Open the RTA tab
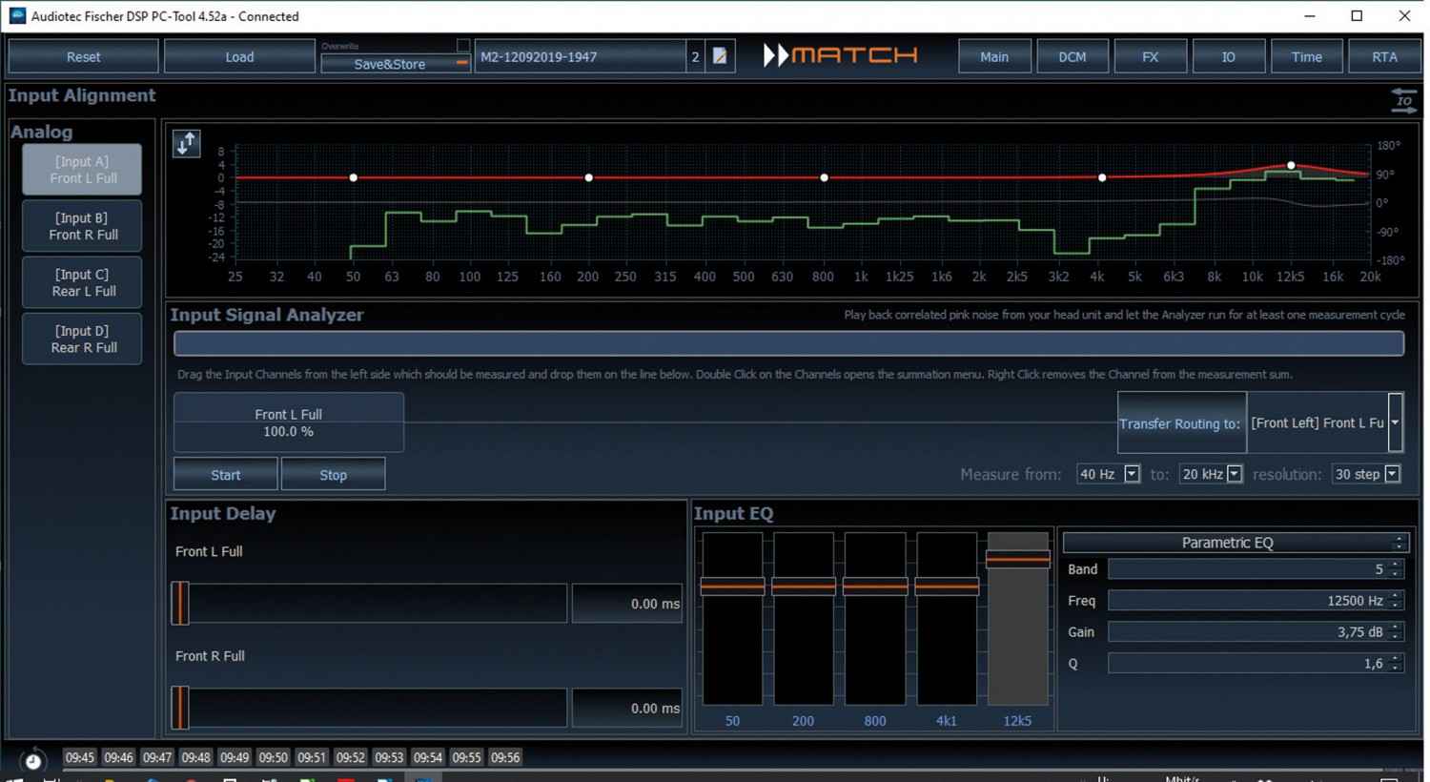1430x782 pixels. pos(1385,56)
